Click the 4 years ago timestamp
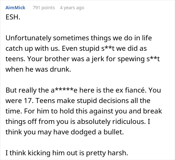 72,8
